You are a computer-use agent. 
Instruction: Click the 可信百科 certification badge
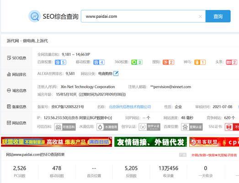(65, 127)
